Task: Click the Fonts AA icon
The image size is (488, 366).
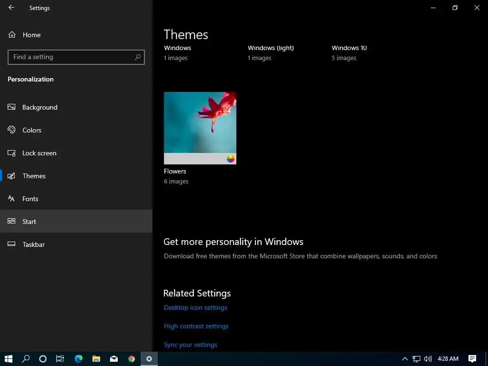Action: coord(11,199)
